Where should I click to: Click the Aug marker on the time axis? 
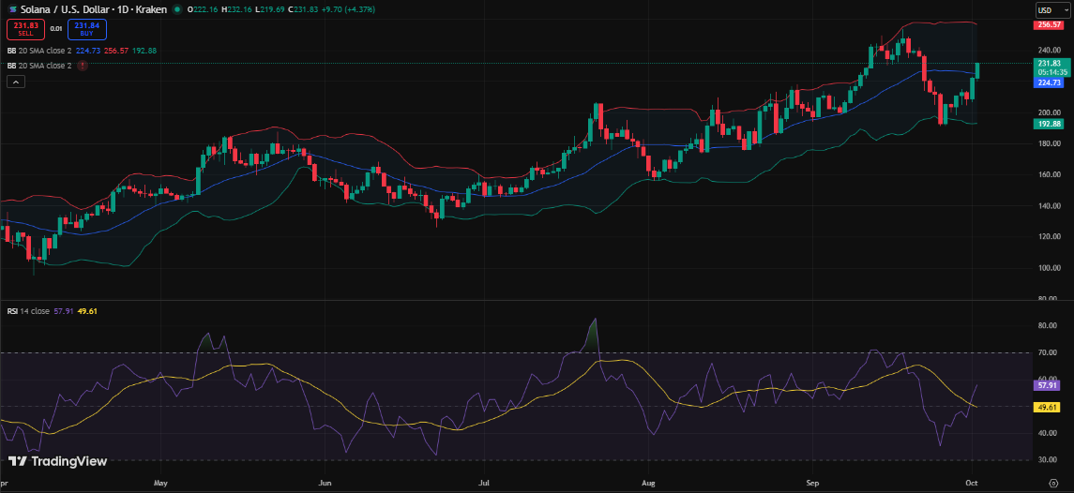point(648,485)
